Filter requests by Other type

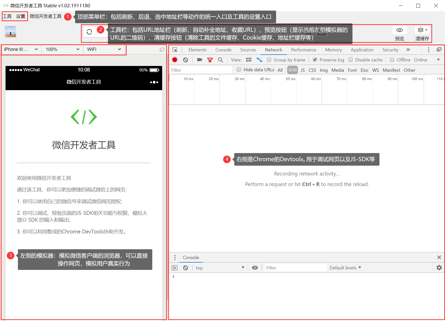click(x=409, y=70)
